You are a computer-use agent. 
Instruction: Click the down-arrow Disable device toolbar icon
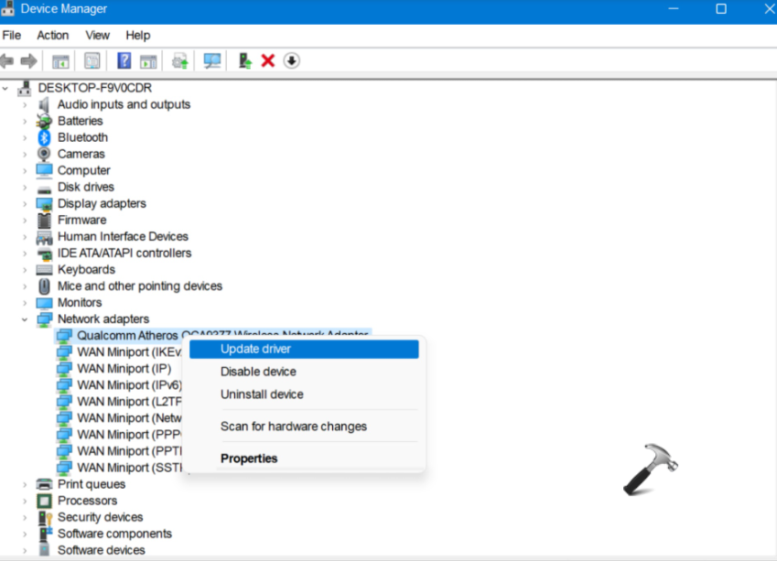[x=292, y=61]
